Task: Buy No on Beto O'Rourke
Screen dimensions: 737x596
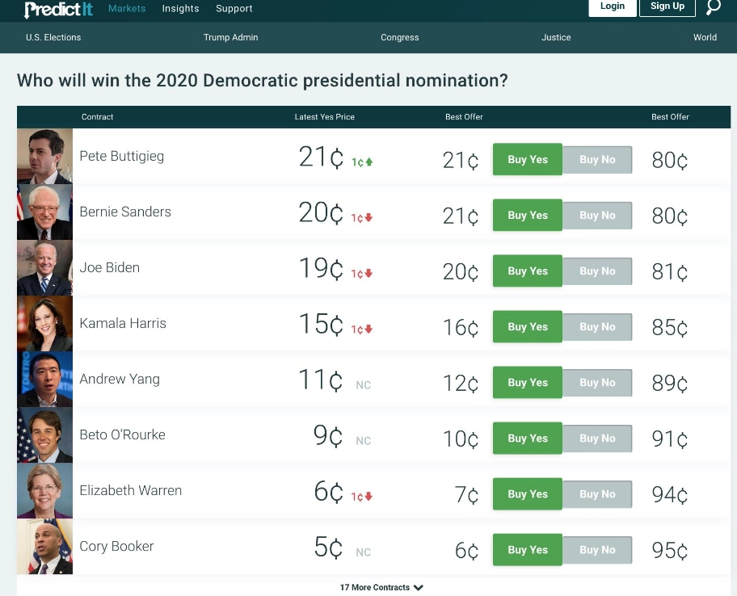Action: 597,439
